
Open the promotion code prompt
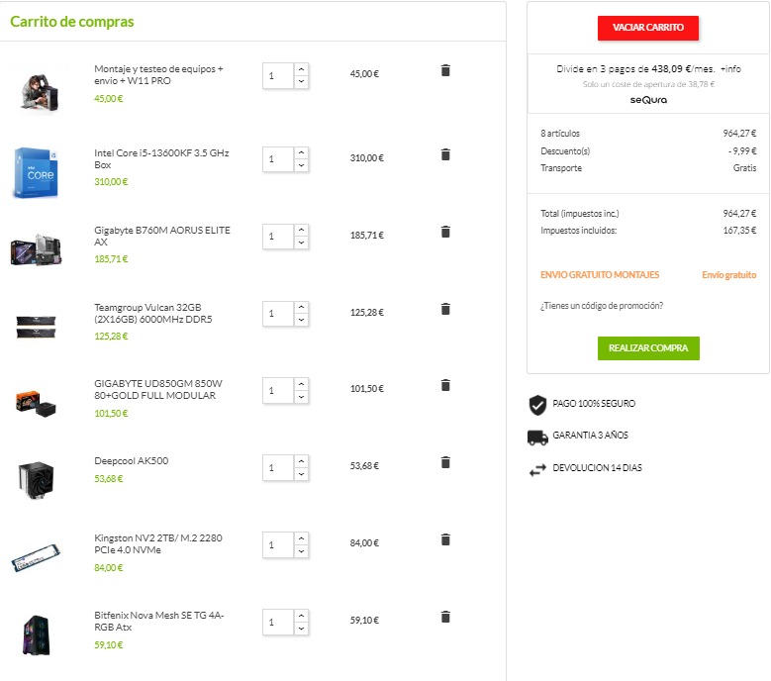click(602, 306)
